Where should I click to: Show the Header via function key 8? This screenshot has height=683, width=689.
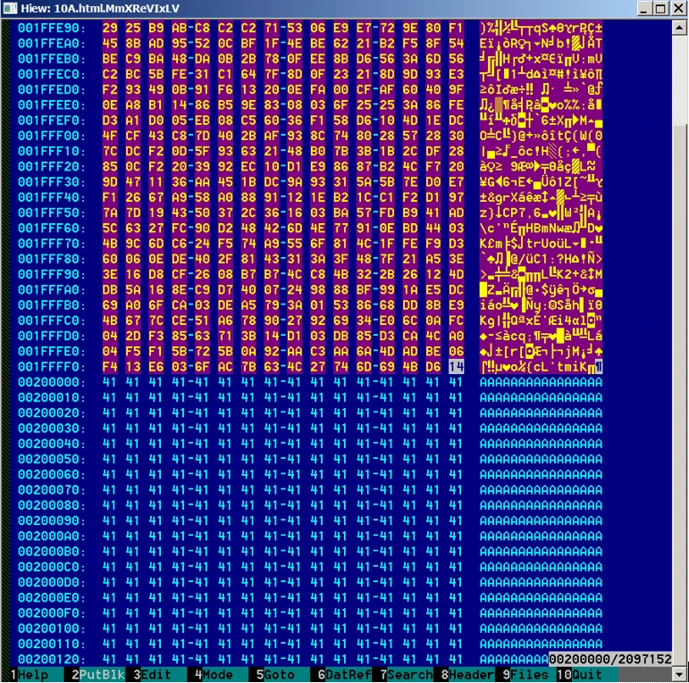point(470,675)
